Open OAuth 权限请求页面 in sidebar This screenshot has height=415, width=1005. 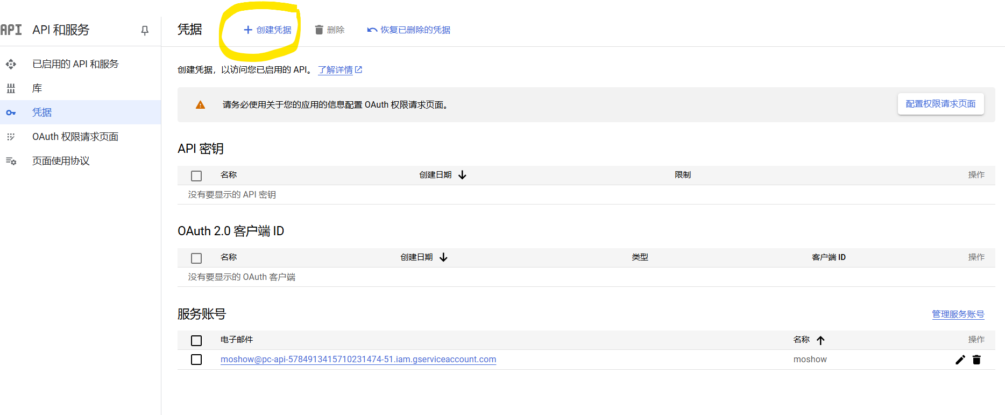click(75, 137)
